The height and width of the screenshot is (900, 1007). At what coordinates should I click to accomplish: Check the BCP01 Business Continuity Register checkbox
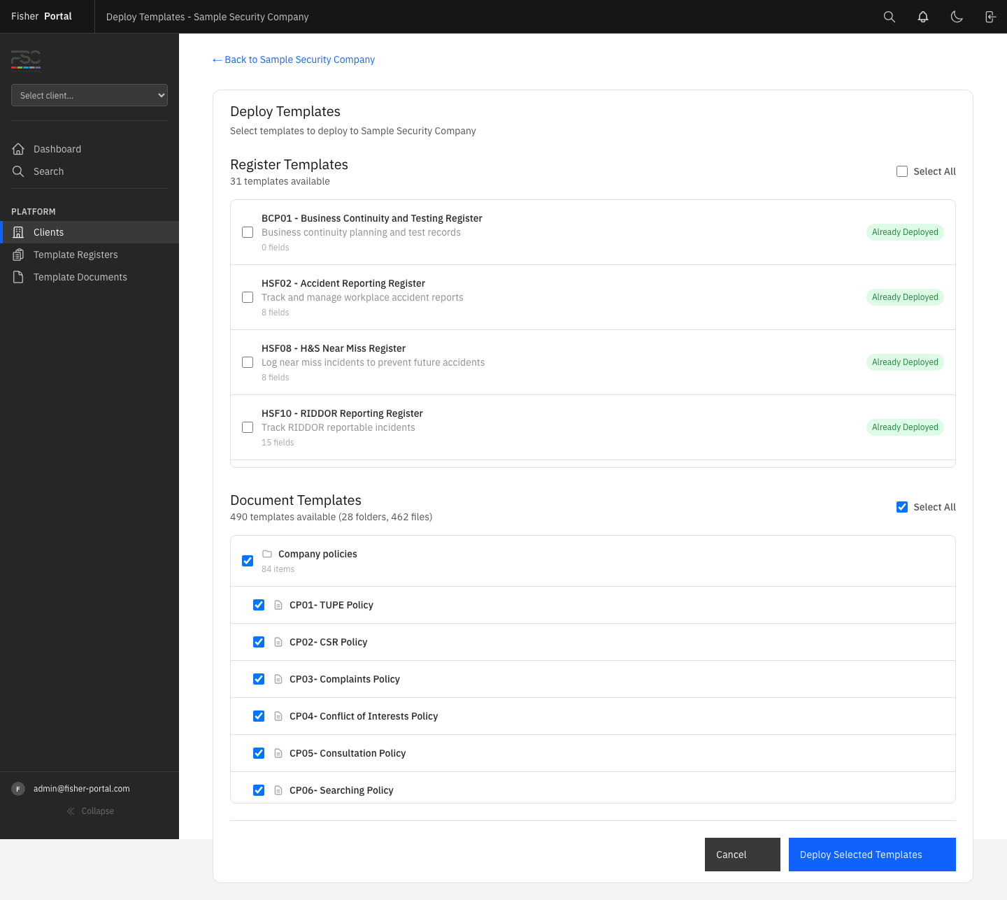[x=247, y=231]
